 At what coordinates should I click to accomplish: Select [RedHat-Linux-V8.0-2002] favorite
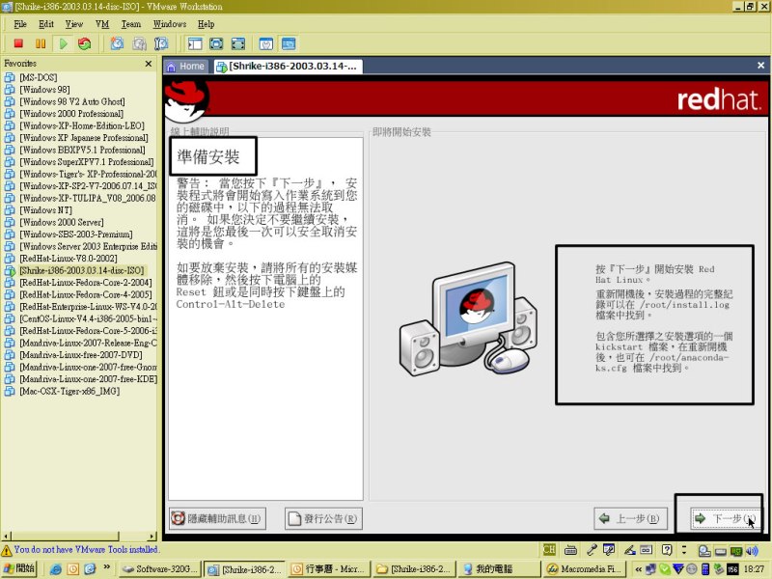coord(69,259)
